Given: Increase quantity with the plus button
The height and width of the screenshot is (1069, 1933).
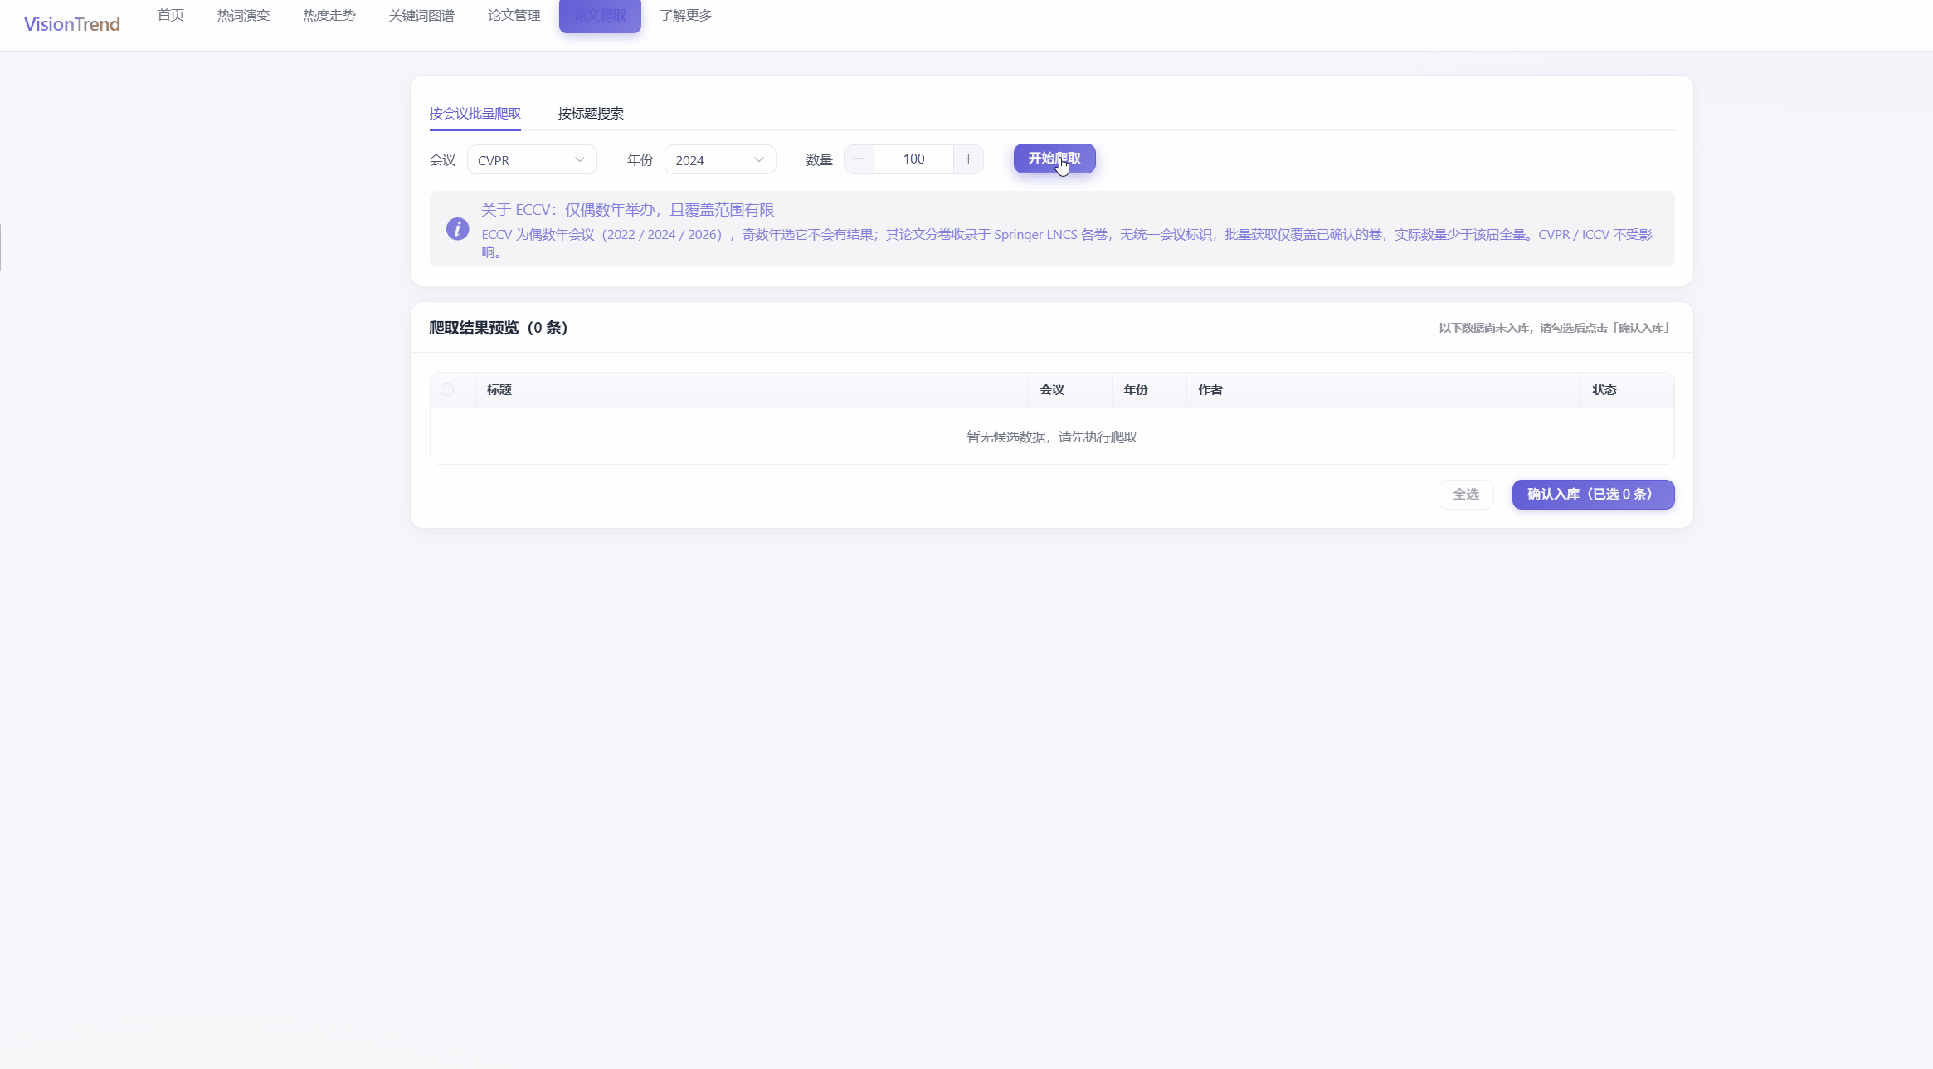Looking at the screenshot, I should [x=968, y=159].
